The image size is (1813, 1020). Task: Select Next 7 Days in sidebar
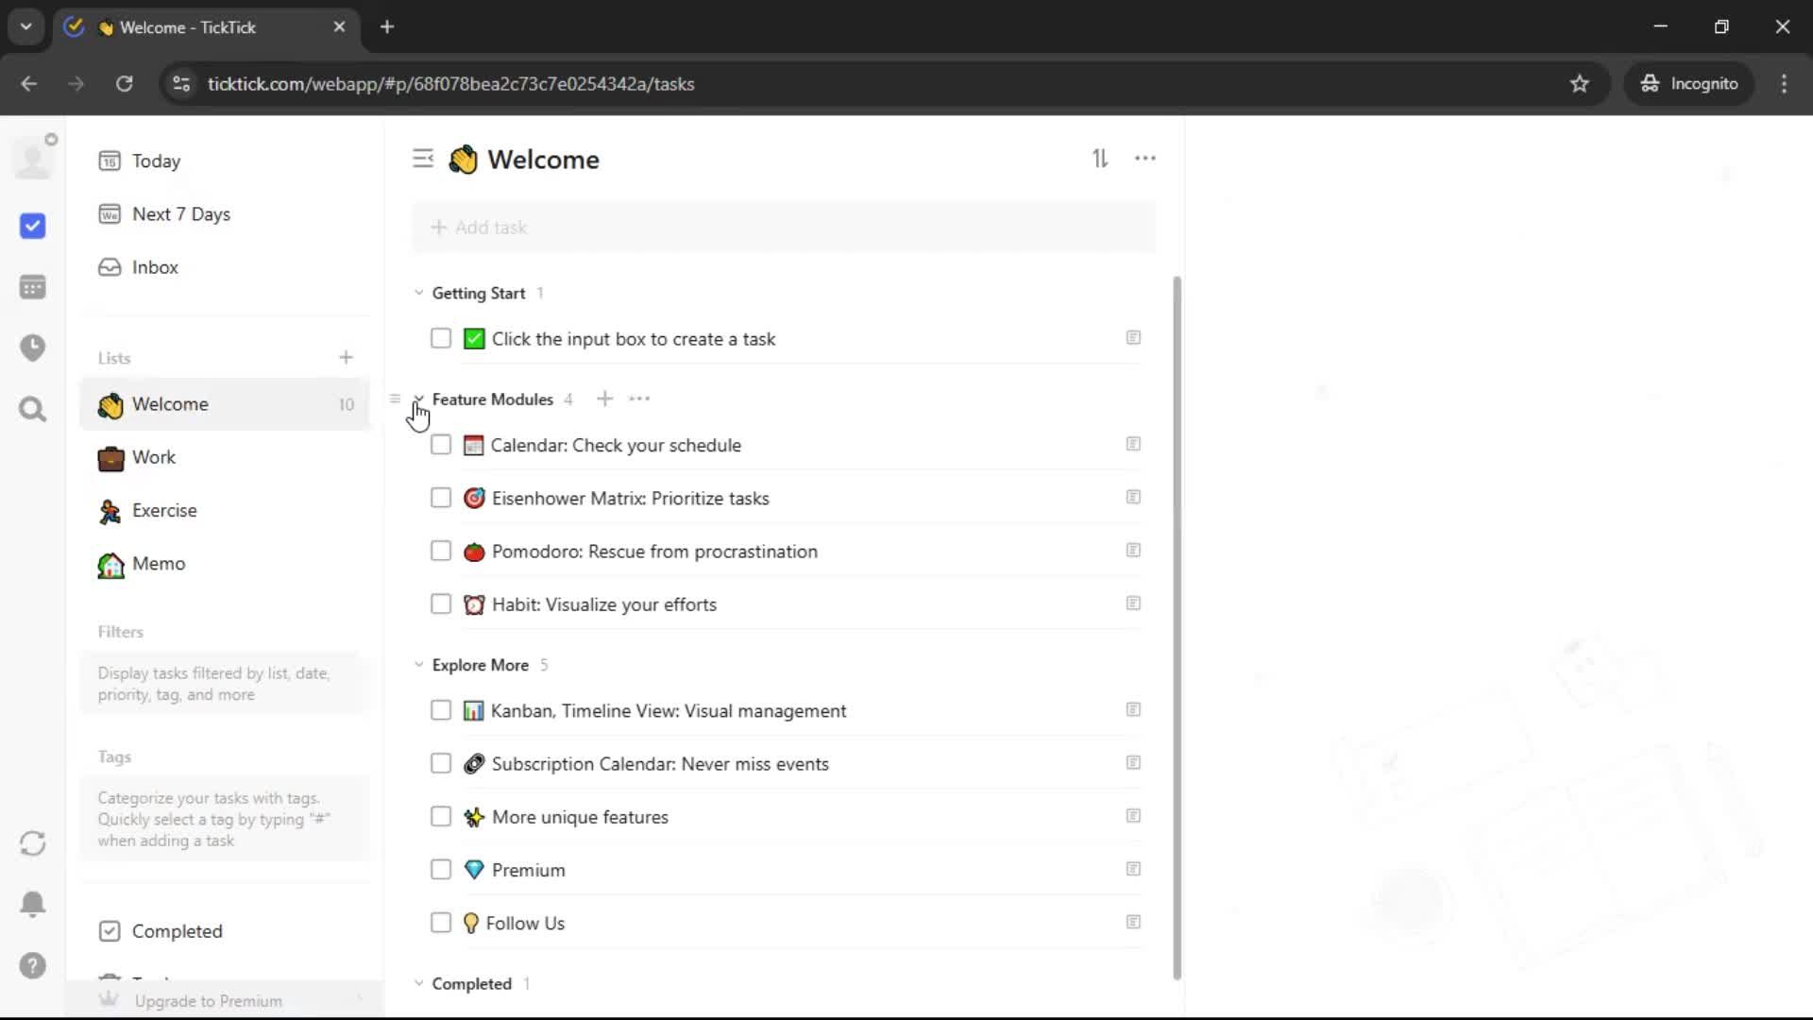point(180,214)
